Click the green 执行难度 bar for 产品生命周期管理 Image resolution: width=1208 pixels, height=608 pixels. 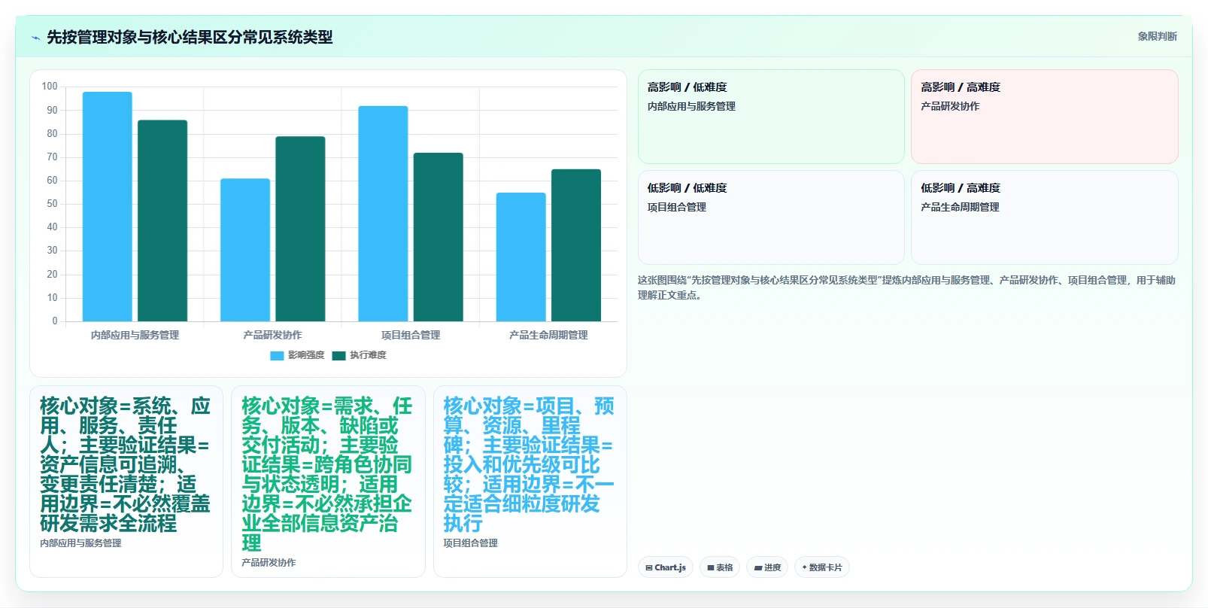pos(576,245)
